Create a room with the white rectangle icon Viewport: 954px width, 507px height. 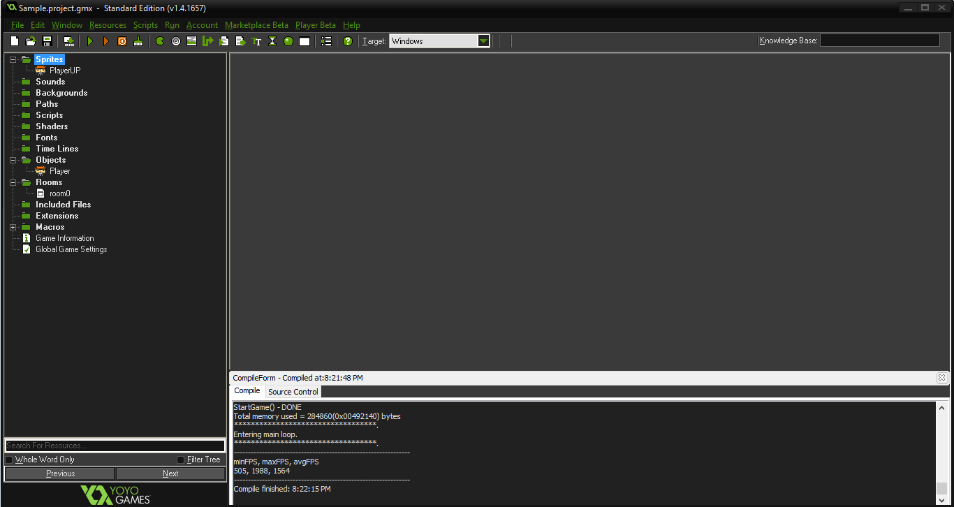point(304,41)
